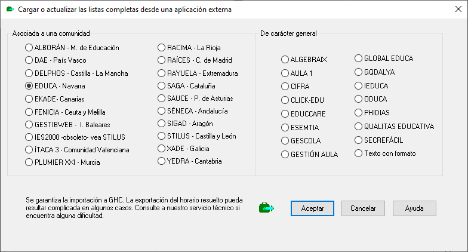Click the green briefcase import icon
This screenshot has width=468, height=252.
click(266, 208)
